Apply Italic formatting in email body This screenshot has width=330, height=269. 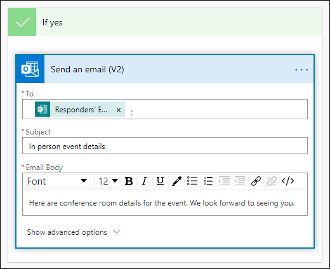(145, 181)
